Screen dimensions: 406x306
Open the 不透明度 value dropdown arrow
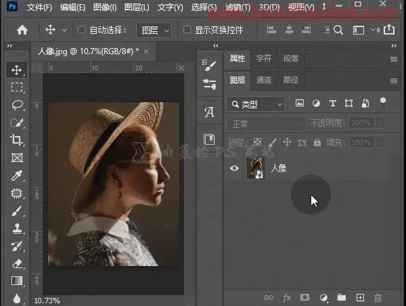coord(380,123)
